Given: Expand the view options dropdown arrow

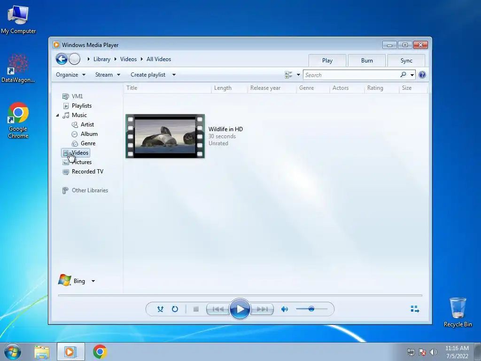Looking at the screenshot, I should pyautogui.click(x=298, y=75).
